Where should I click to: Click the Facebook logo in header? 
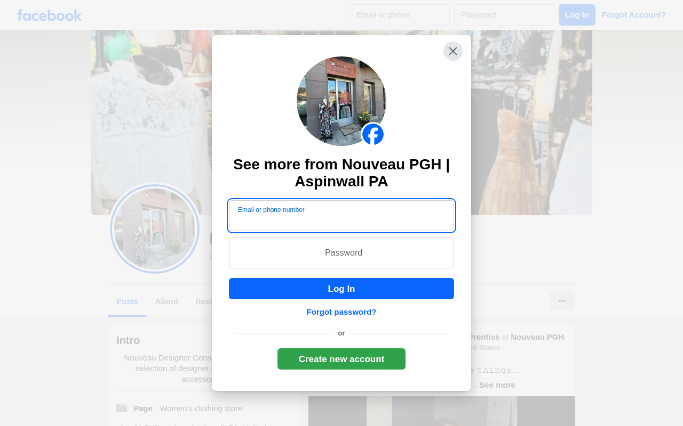click(x=49, y=15)
